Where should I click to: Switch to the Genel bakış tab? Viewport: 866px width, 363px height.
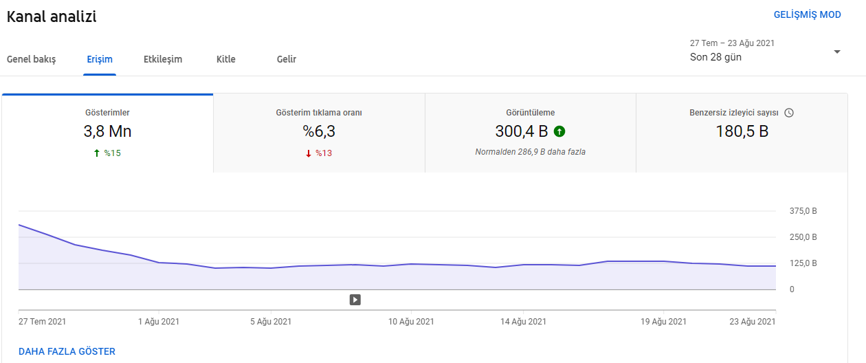coord(32,59)
